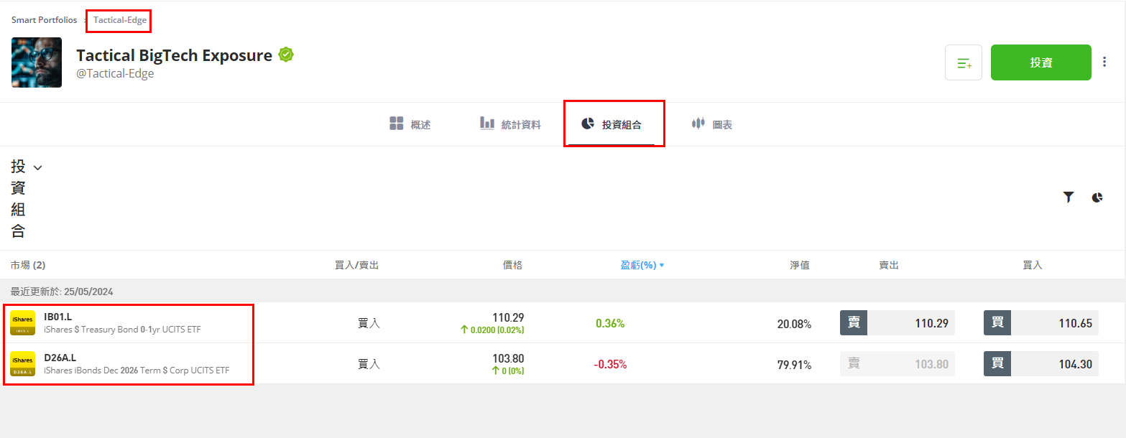Click the 0 (0%) change for D26A.L
The width and height of the screenshot is (1126, 438).
coord(508,371)
